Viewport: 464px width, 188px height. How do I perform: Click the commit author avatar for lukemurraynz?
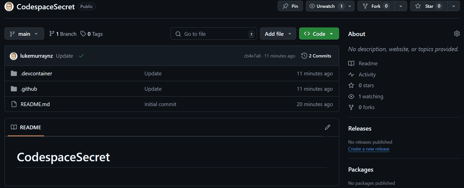pos(14,56)
